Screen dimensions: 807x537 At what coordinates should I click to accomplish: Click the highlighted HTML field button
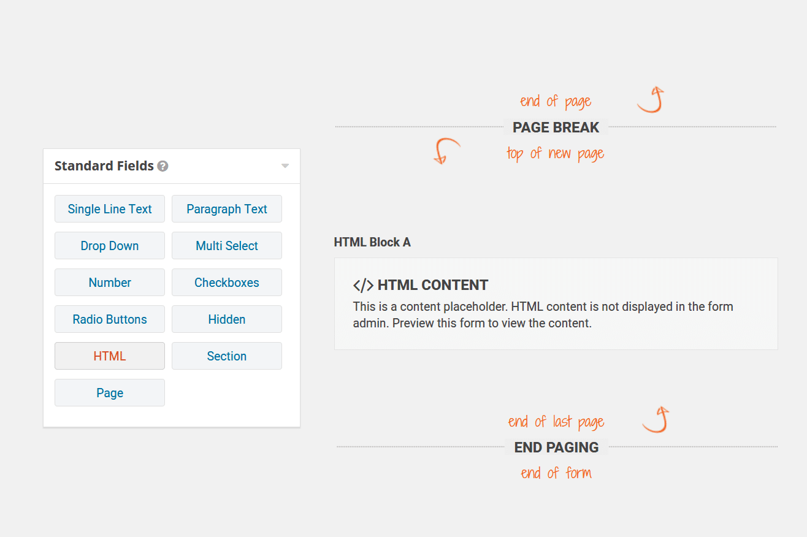(x=110, y=356)
